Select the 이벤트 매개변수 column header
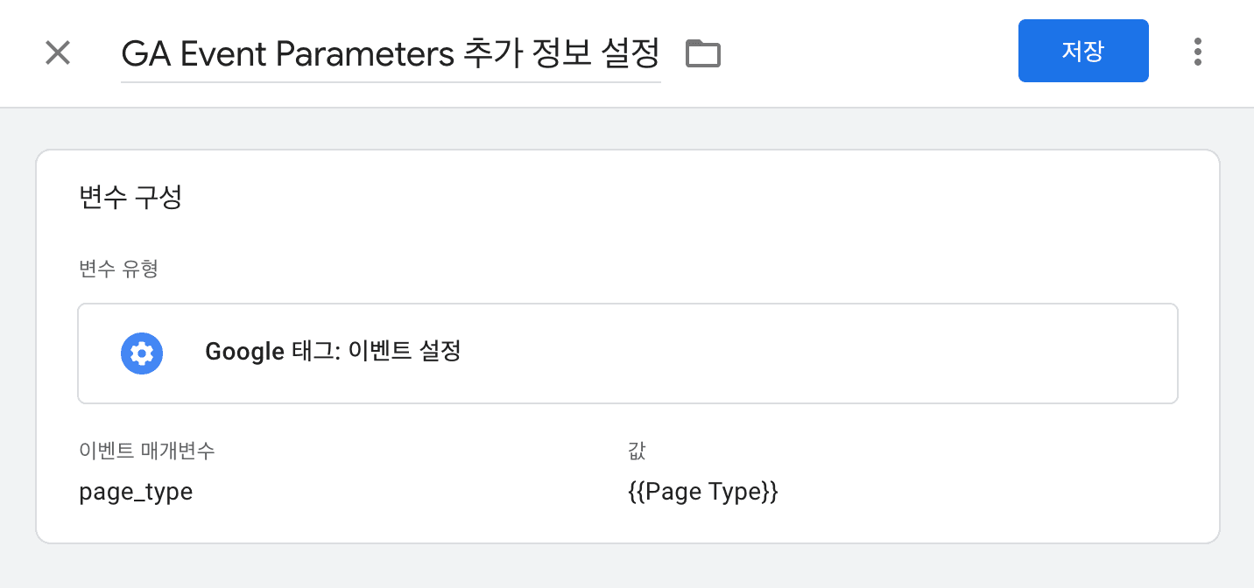The width and height of the screenshot is (1254, 588). pos(145,451)
